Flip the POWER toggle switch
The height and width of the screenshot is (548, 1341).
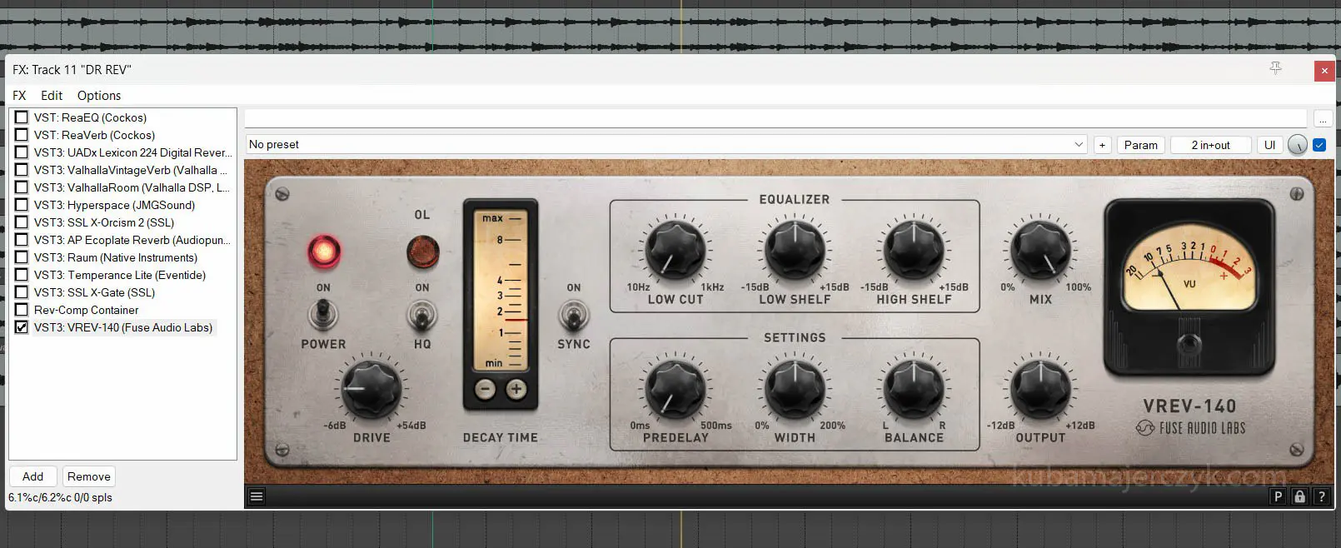coord(323,314)
